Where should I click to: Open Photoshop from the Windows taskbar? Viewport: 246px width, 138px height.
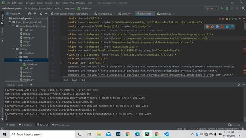tap(118, 134)
